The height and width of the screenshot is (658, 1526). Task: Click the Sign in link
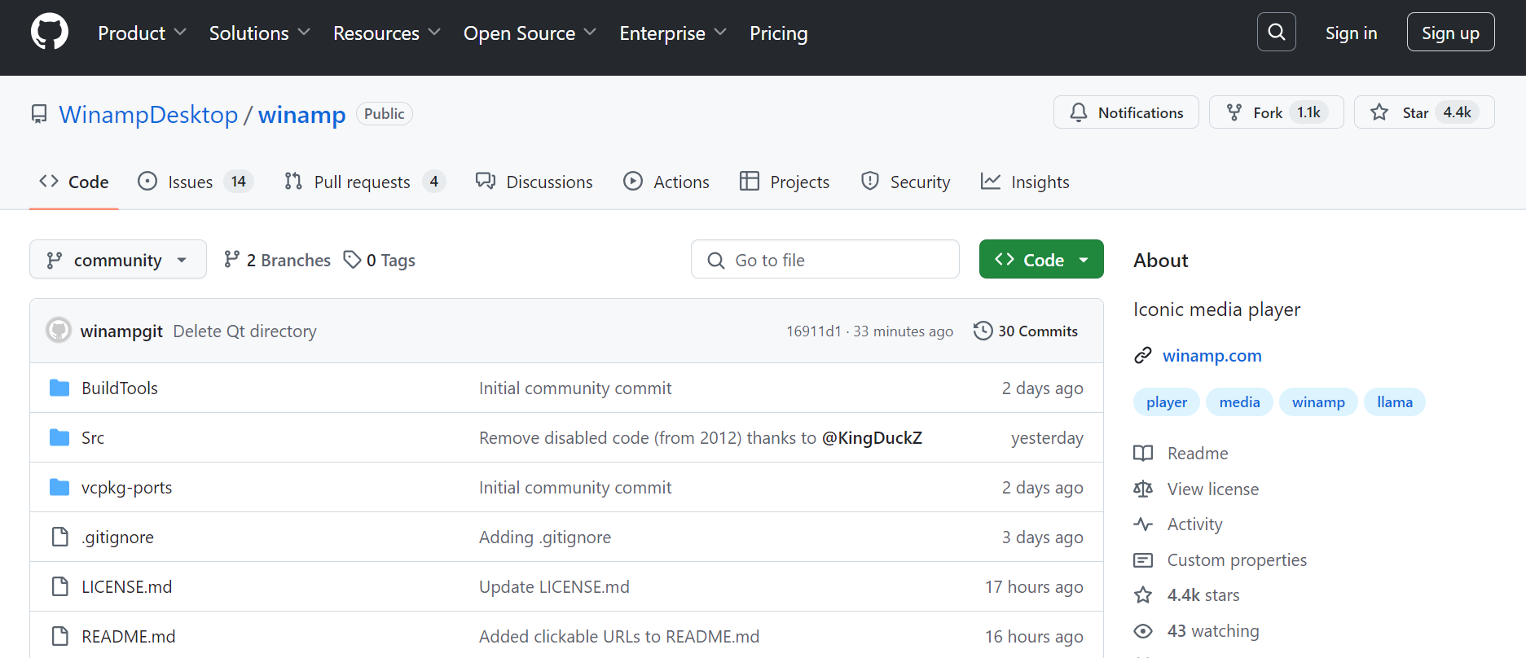tap(1351, 33)
